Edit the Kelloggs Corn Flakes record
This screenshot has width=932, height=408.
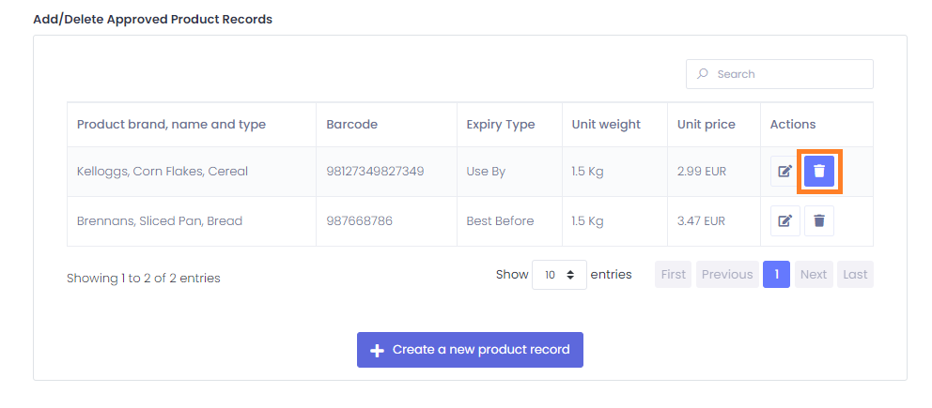coord(785,172)
